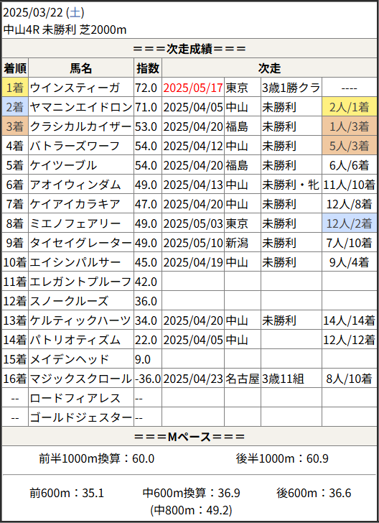Click the 3歳1勝クラ race class cell
Viewport: 379px width, 523px height.
pos(291,88)
